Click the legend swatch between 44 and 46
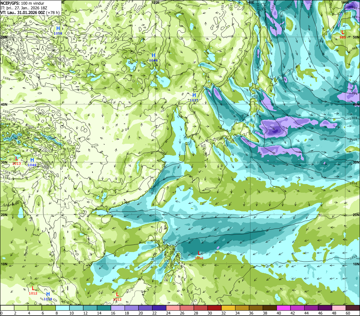This screenshot has width=360, height=316. pyautogui.click(x=311, y=308)
